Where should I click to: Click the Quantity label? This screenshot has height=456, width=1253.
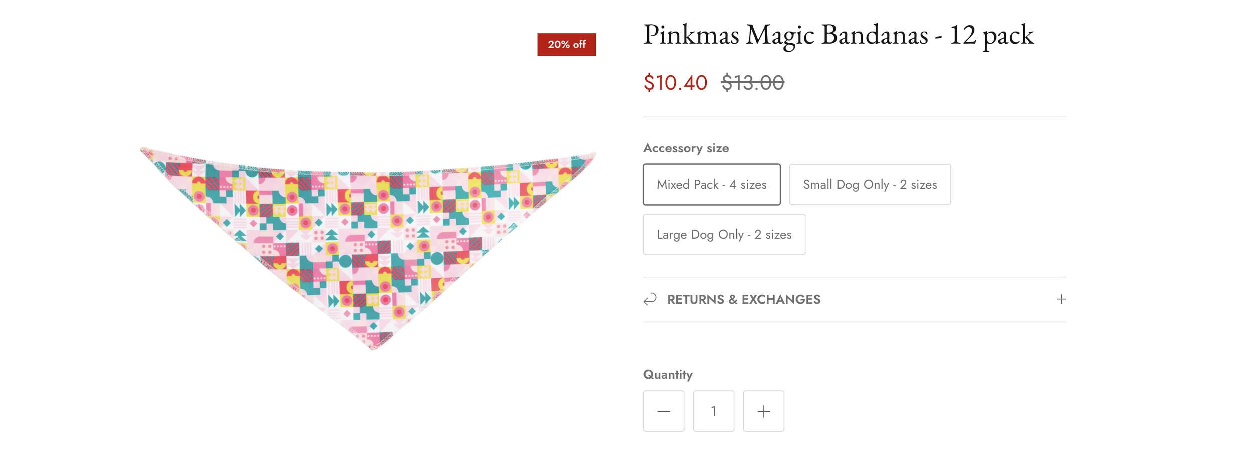click(x=668, y=375)
